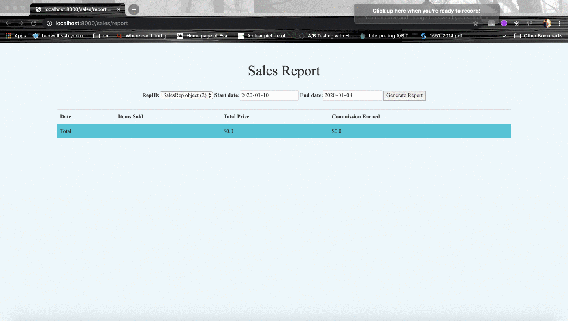Screen dimensions: 568x321
Task: Click the NP extension icon
Action: click(x=529, y=23)
